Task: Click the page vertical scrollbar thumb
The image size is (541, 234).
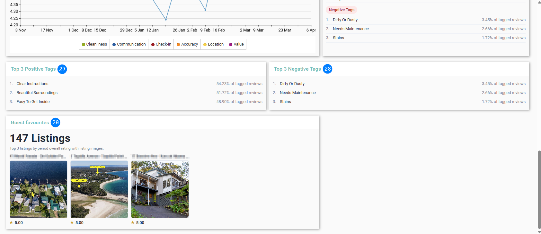Action: click(x=539, y=189)
